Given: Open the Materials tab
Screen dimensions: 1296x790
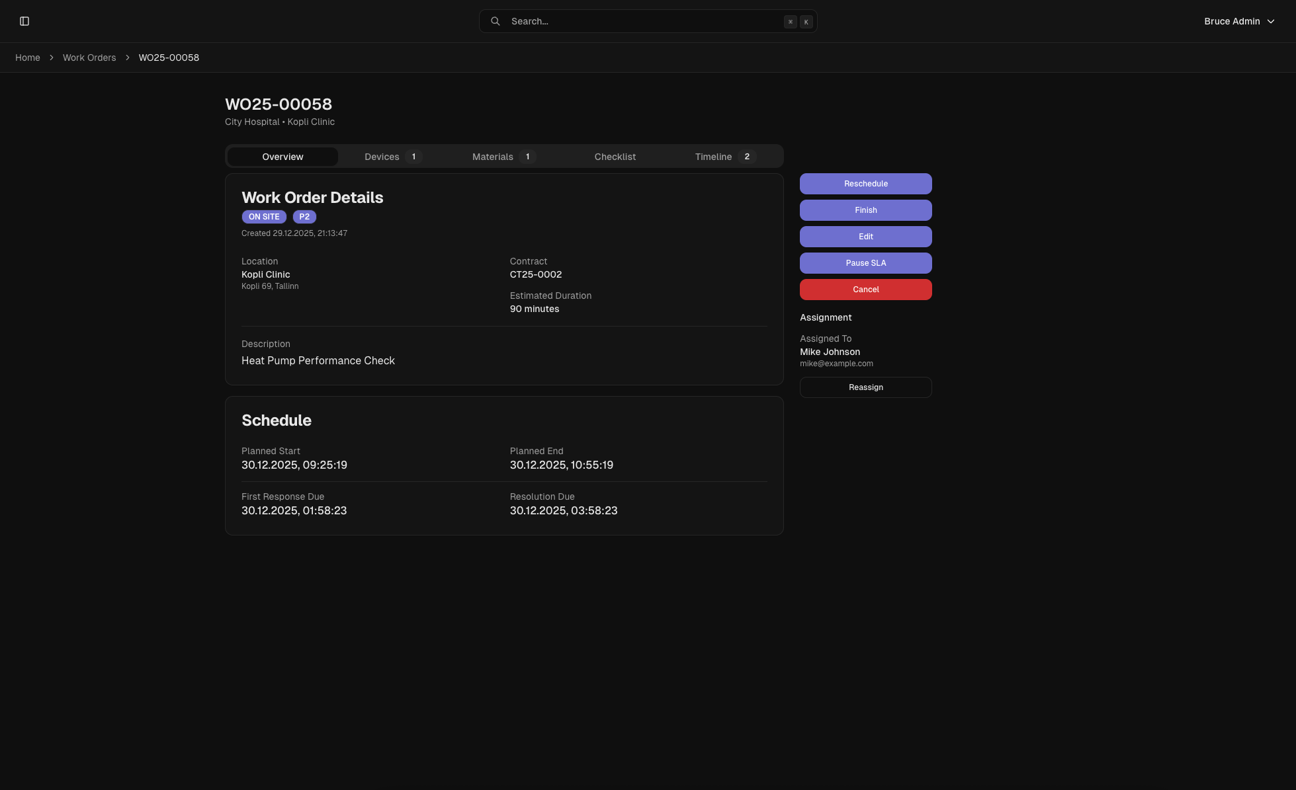Looking at the screenshot, I should point(493,157).
